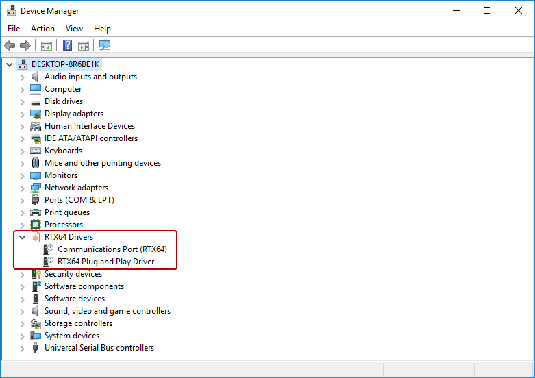This screenshot has width=535, height=378.
Task: Expand the Sound, video and game controllers category
Action: click(x=22, y=312)
